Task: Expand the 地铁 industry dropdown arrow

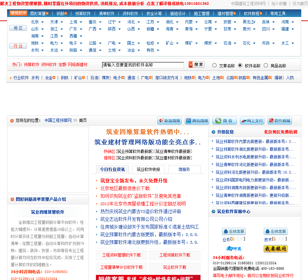Action: point(42,43)
